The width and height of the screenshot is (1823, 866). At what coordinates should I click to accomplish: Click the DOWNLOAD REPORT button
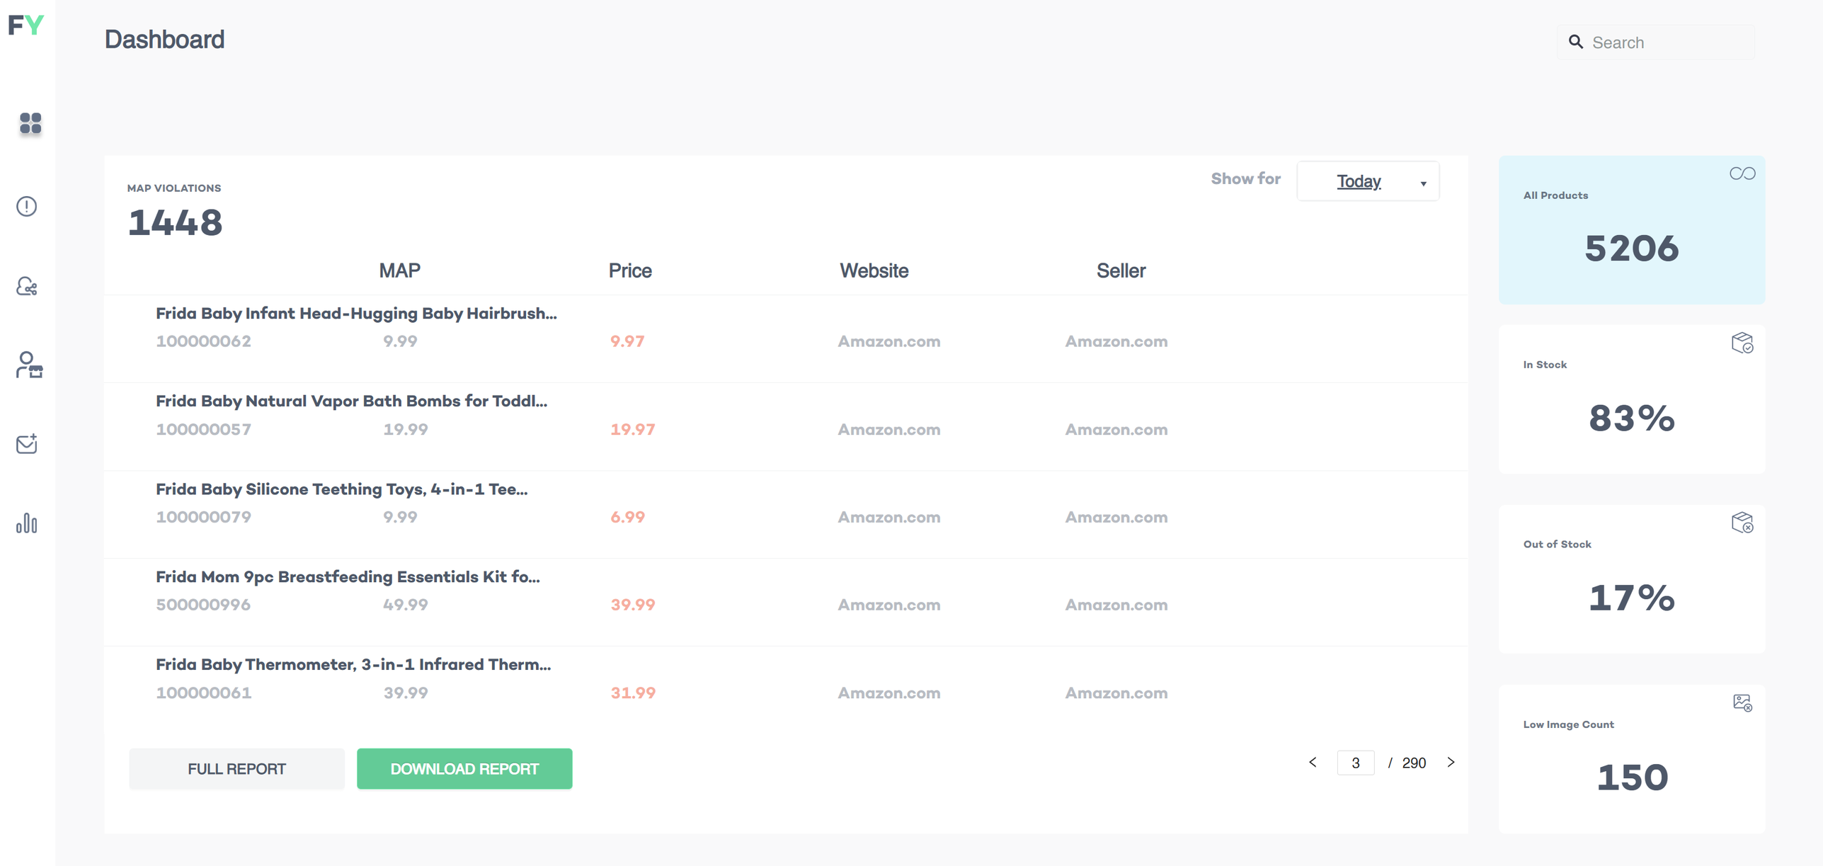(464, 769)
